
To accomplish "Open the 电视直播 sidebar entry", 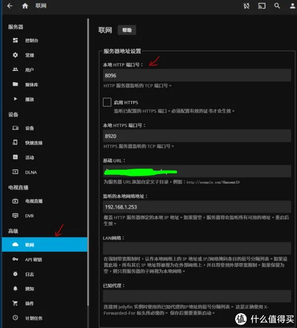I will [45, 201].
